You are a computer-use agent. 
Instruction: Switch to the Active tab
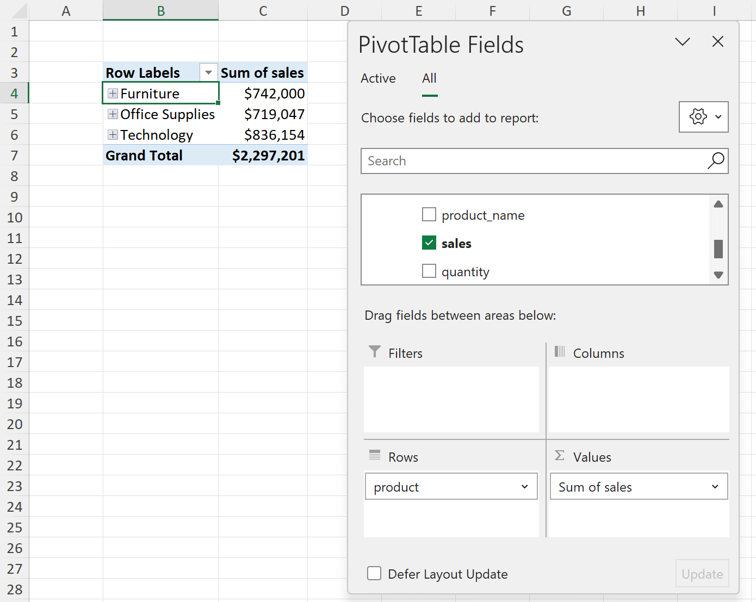[377, 78]
